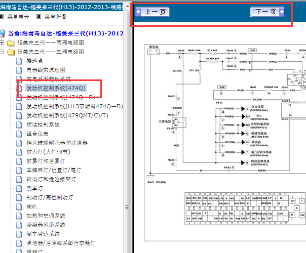Click document icon next to 燃油控制系统
Image resolution: width=306 pixels, height=253 pixels.
pyautogui.click(x=19, y=124)
